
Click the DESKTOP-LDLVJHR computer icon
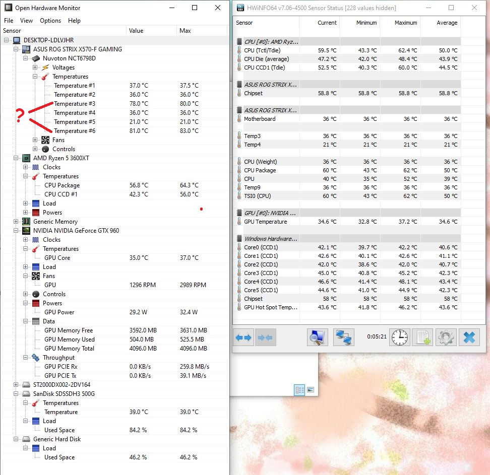17,40
